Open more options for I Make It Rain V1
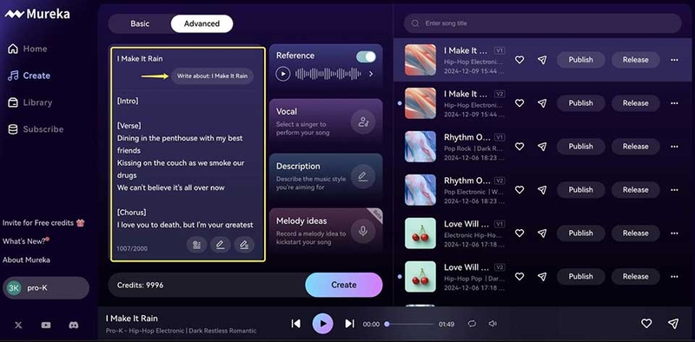 coord(674,60)
